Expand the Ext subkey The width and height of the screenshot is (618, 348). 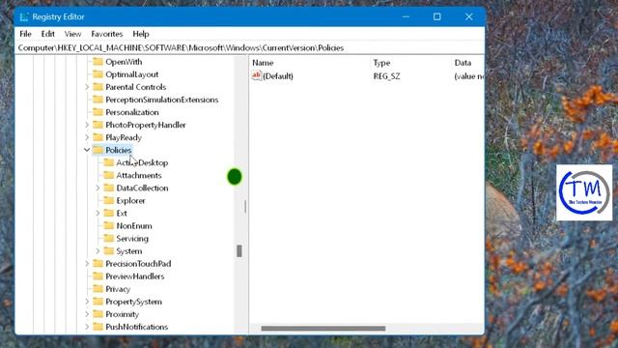[x=98, y=213]
